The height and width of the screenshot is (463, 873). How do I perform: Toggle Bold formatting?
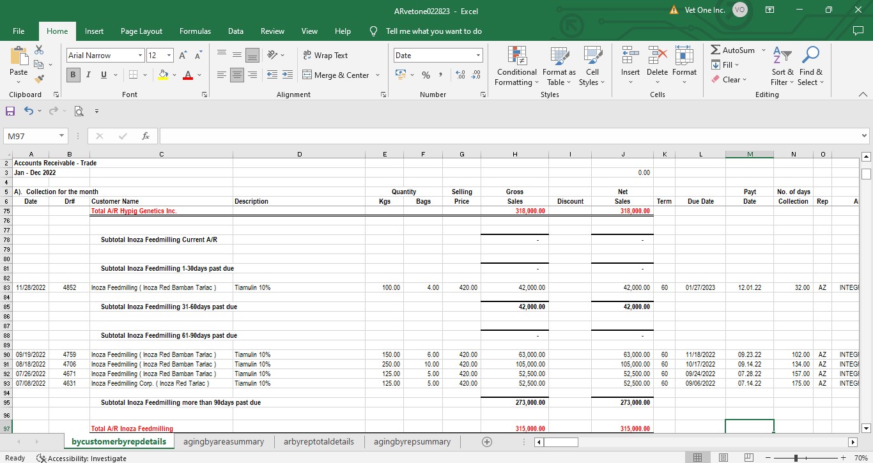(x=73, y=75)
